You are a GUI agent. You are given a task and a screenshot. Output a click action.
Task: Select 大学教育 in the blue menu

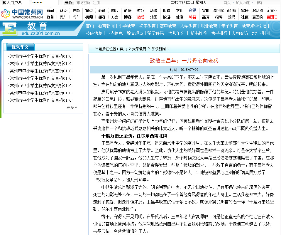[188, 26]
